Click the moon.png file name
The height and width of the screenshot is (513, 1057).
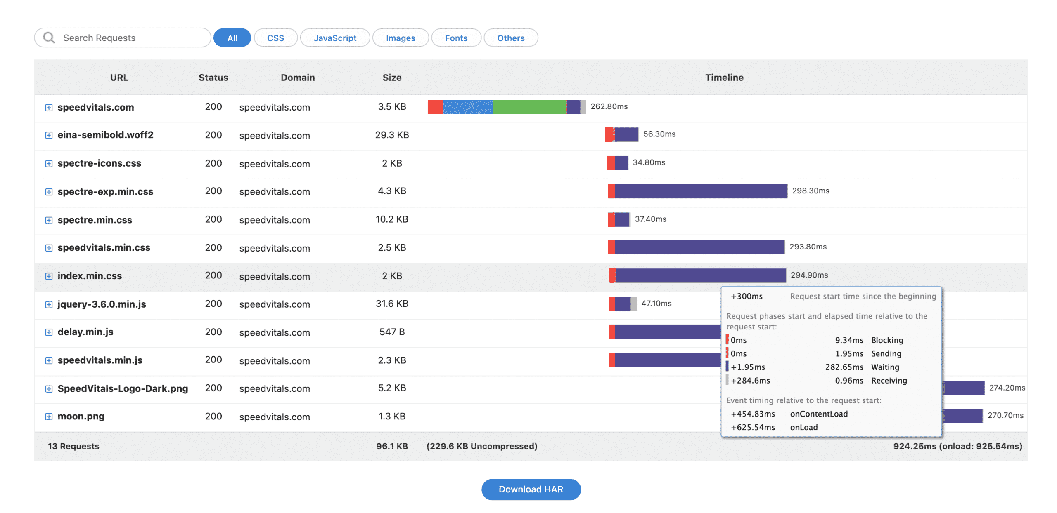[x=81, y=416]
